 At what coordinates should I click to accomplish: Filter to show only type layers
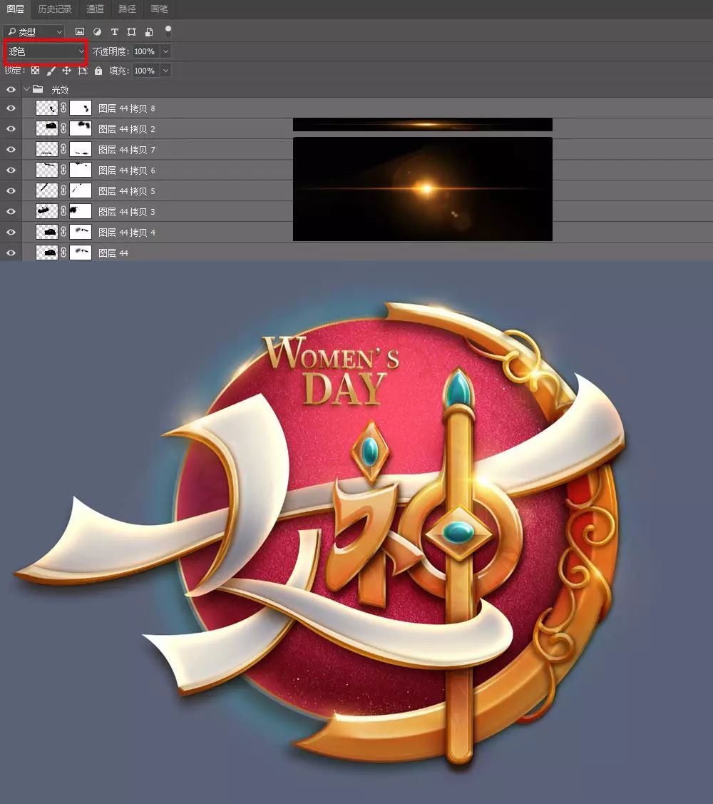point(114,31)
